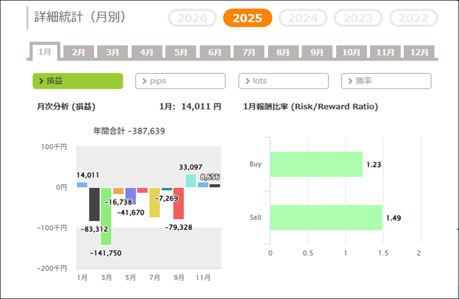Open the 2月 month tab

tap(79, 52)
